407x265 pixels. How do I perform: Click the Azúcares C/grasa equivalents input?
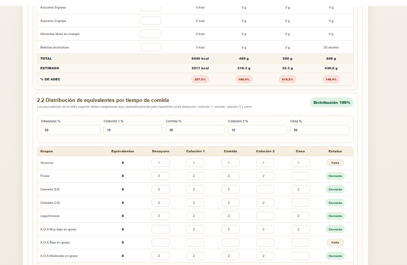151,20
